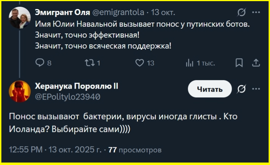Screen dimensions: 270x165
Task: Click Херанука Пороялю II avatar
Action: [x=20, y=92]
